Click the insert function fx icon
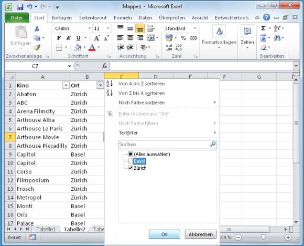This screenshot has width=304, height=246. click(104, 66)
